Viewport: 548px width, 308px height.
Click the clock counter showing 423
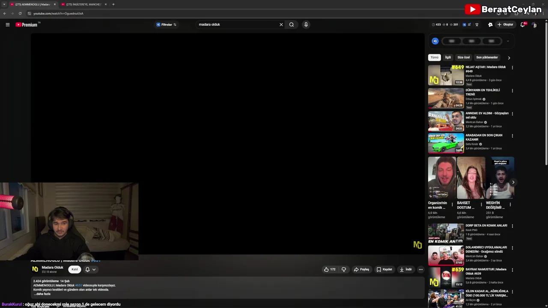coord(436,24)
